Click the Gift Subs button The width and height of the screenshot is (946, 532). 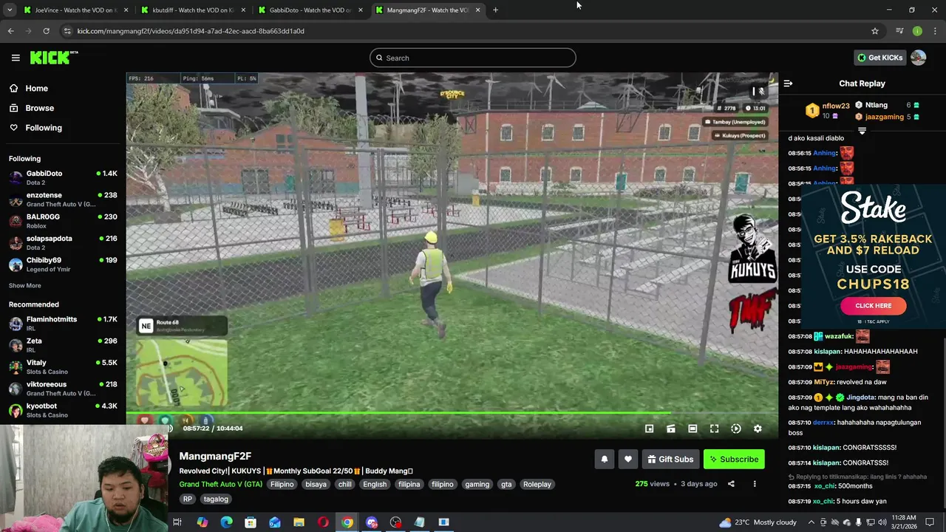670,460
